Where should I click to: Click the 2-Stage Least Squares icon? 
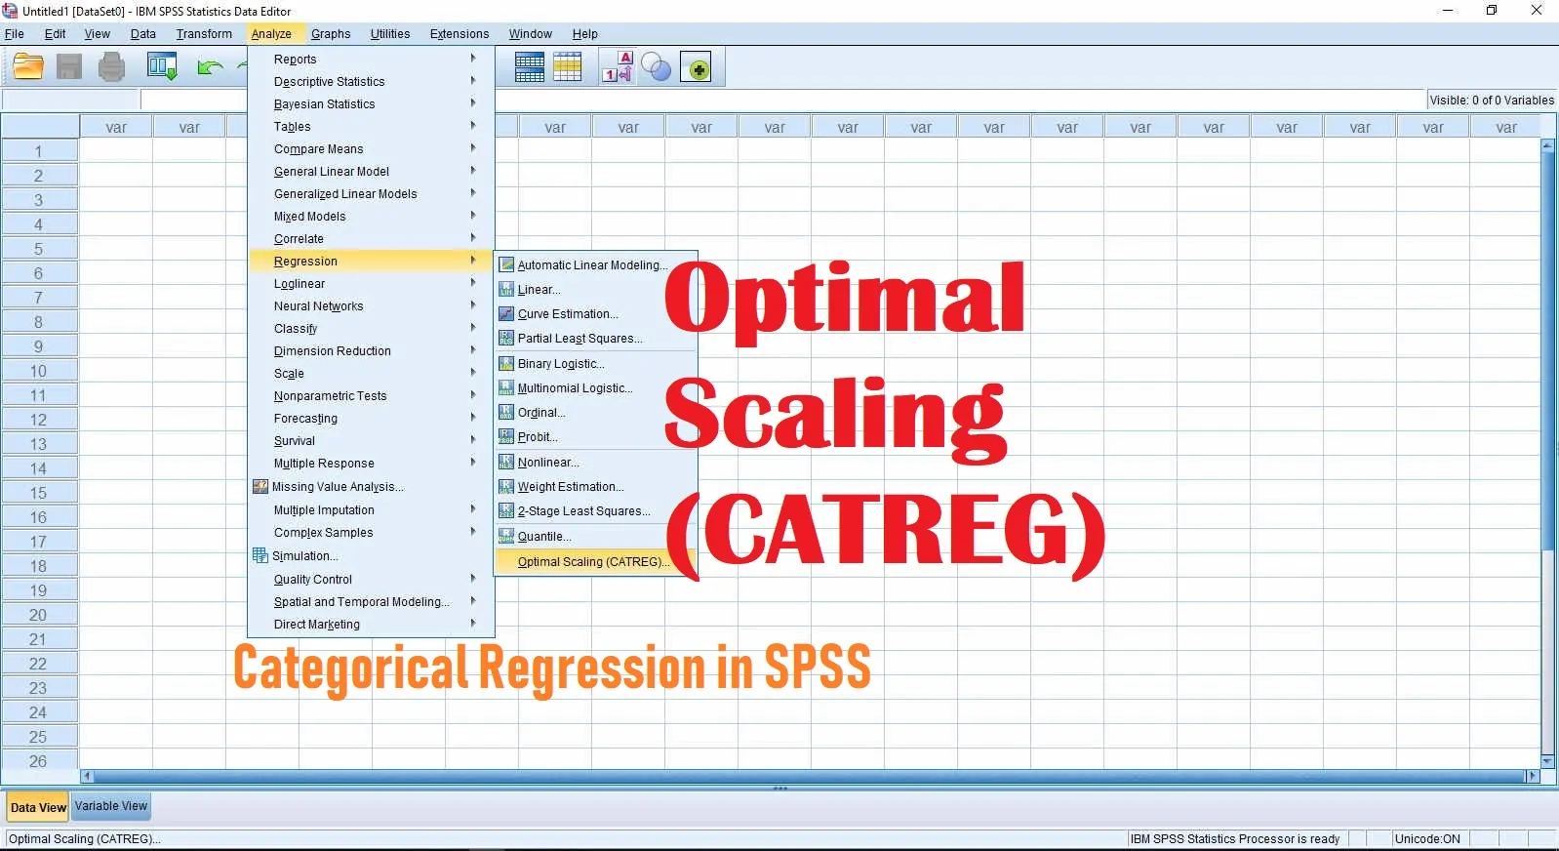(506, 510)
